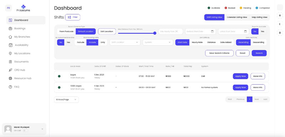This screenshot has width=285, height=137.
Task: Click the B badge in the right-hand strip
Action: coord(280,33)
